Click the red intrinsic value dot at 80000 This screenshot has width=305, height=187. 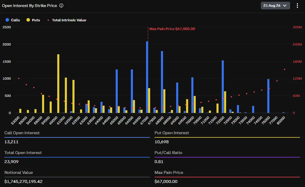point(284,69)
